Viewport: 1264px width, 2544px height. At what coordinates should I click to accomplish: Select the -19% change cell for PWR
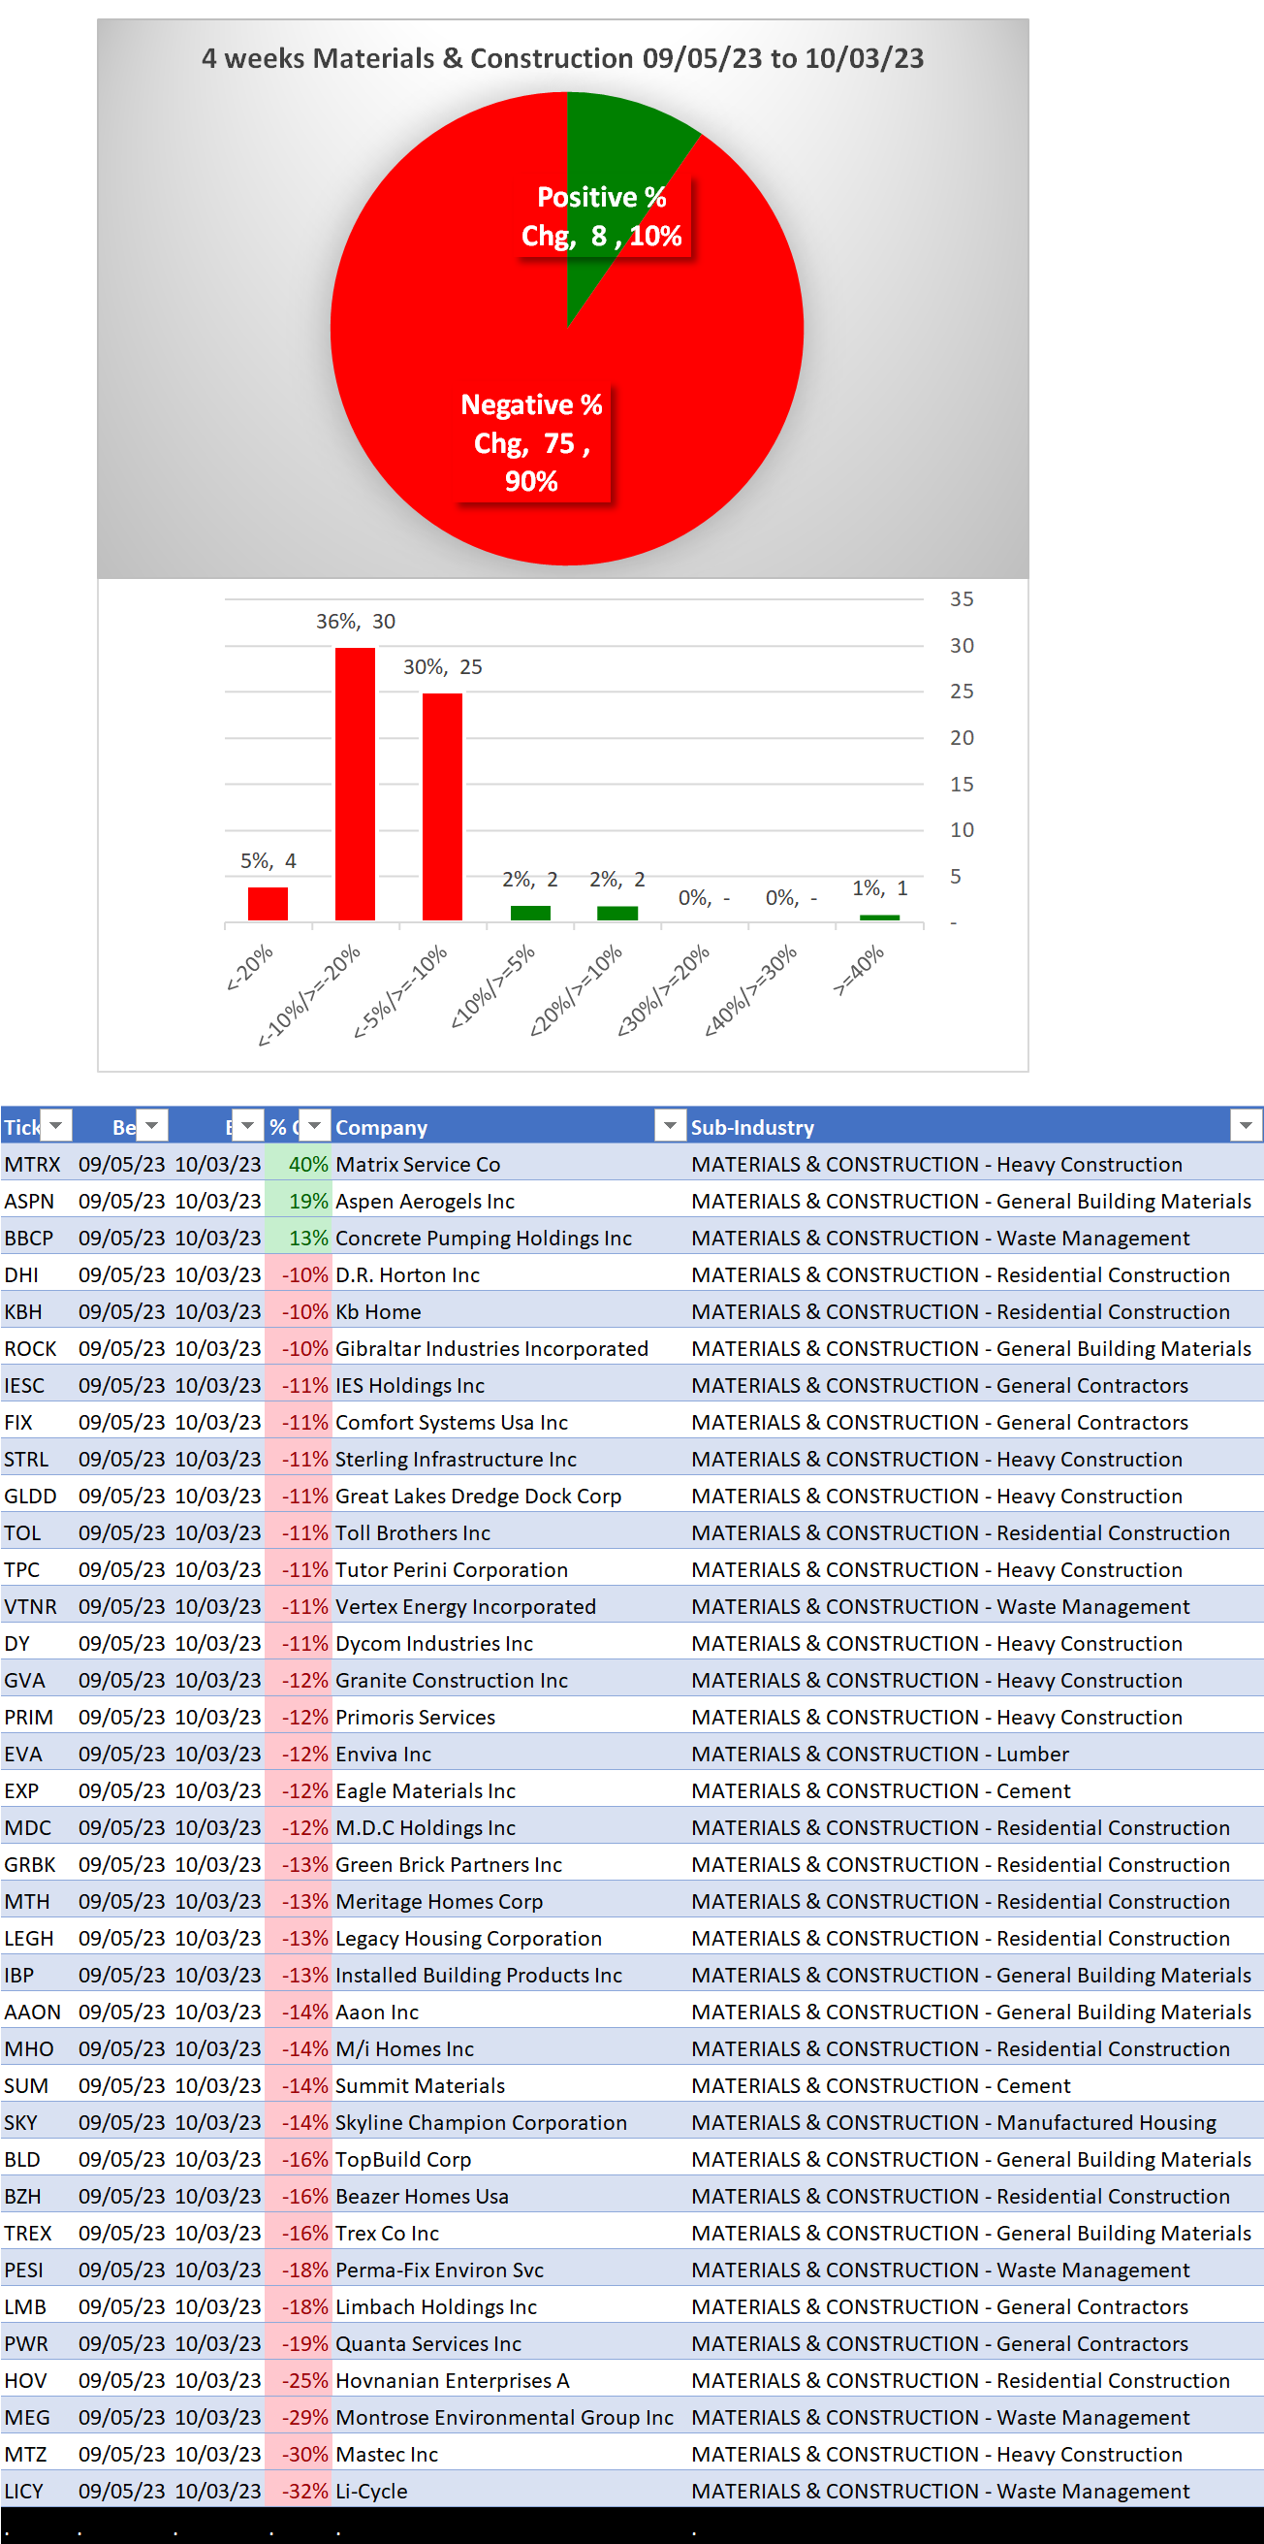(298, 2343)
